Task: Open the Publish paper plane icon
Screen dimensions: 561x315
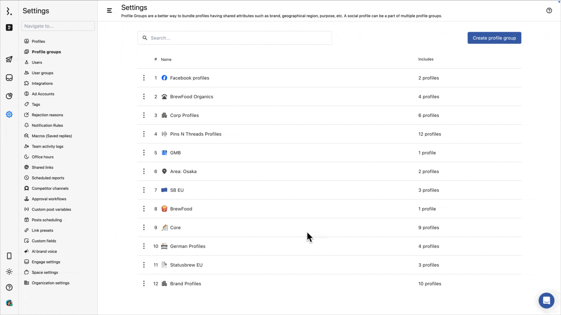Action: point(9,59)
